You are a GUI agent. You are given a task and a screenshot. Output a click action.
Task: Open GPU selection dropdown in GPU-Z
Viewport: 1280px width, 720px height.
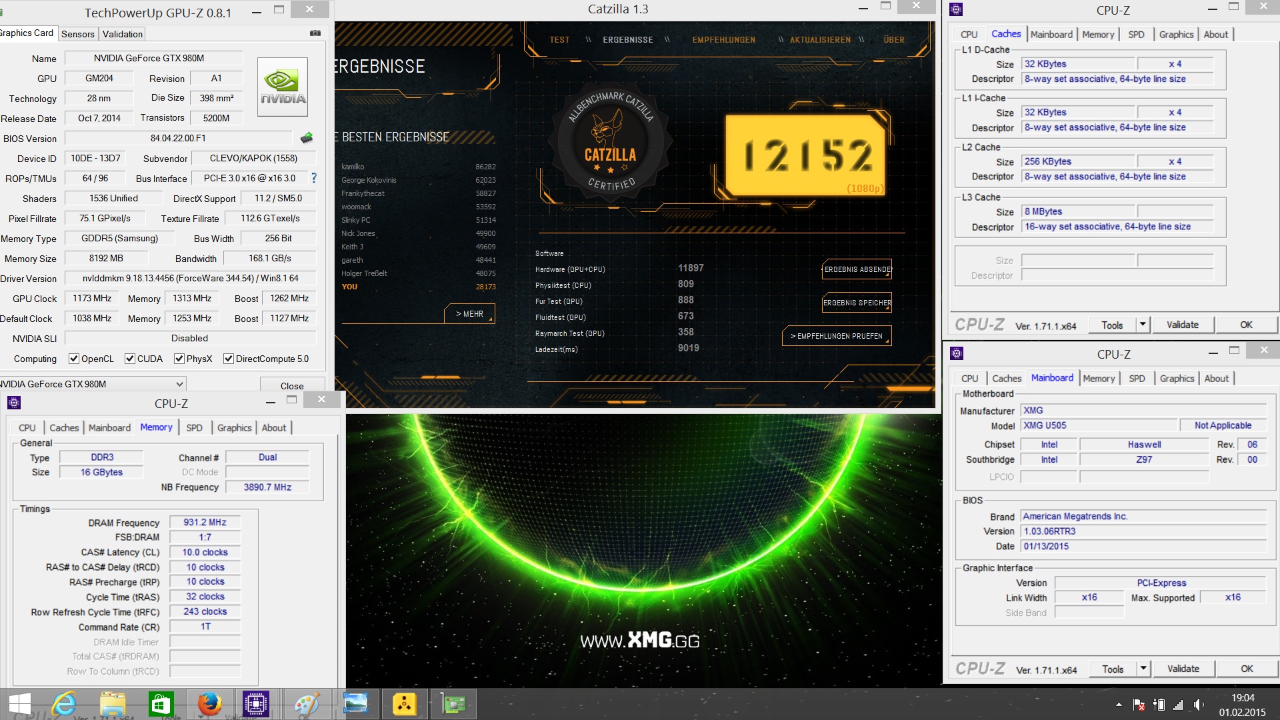93,384
